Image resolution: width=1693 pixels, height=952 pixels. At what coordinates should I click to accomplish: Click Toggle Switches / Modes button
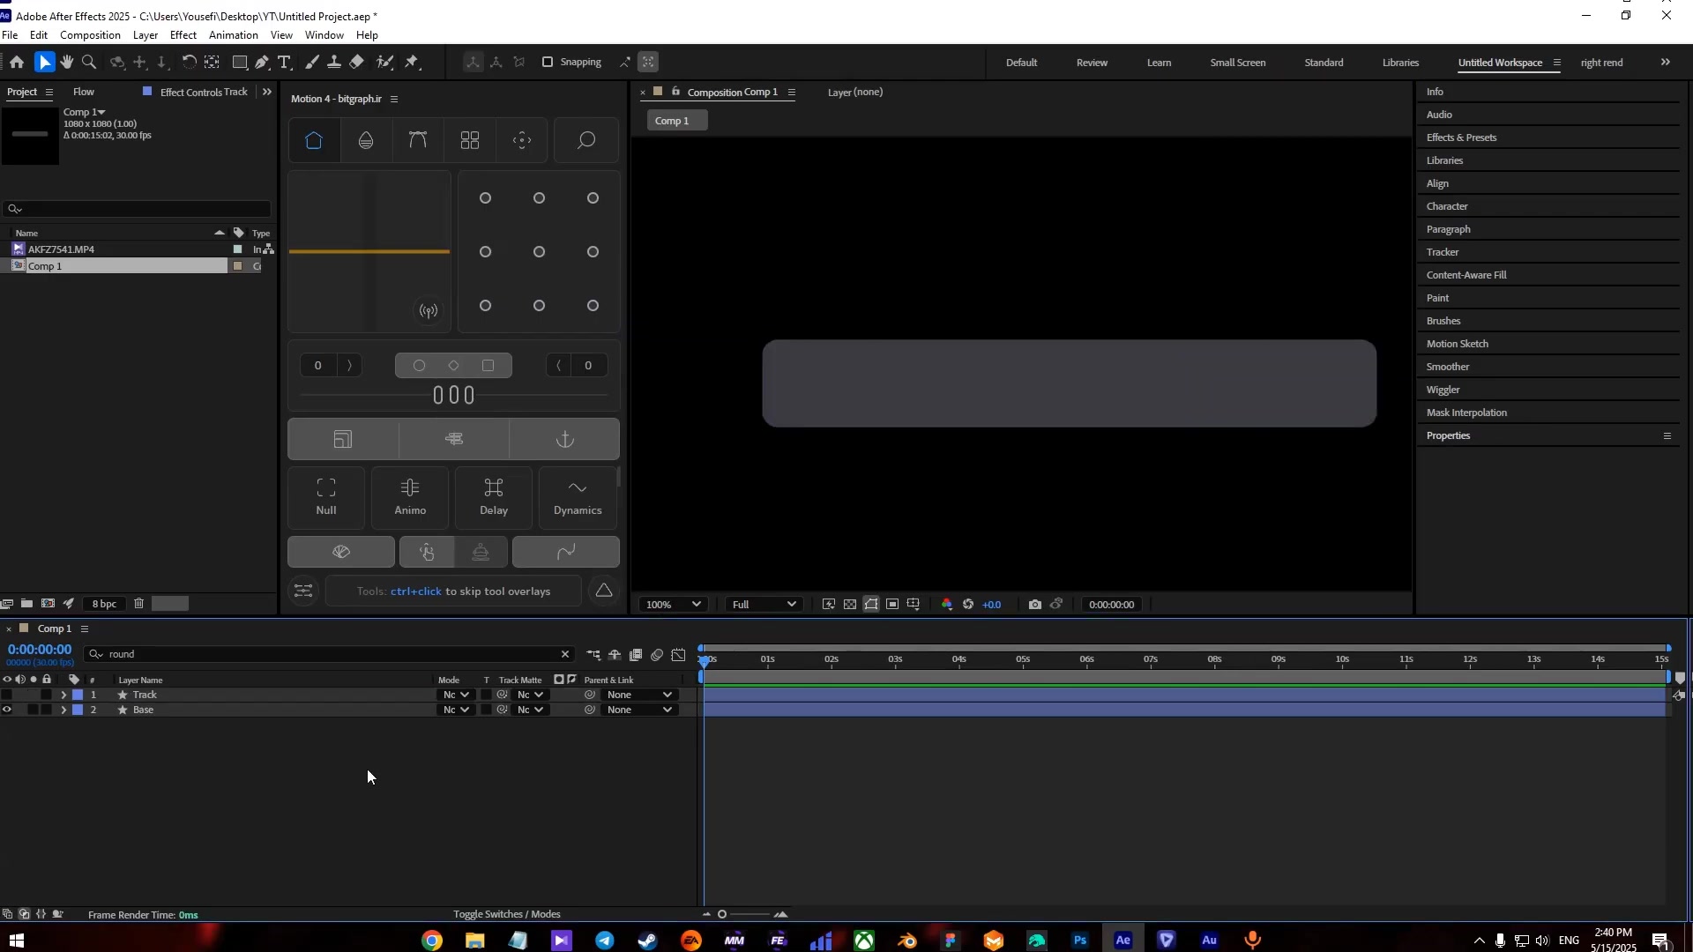(506, 915)
